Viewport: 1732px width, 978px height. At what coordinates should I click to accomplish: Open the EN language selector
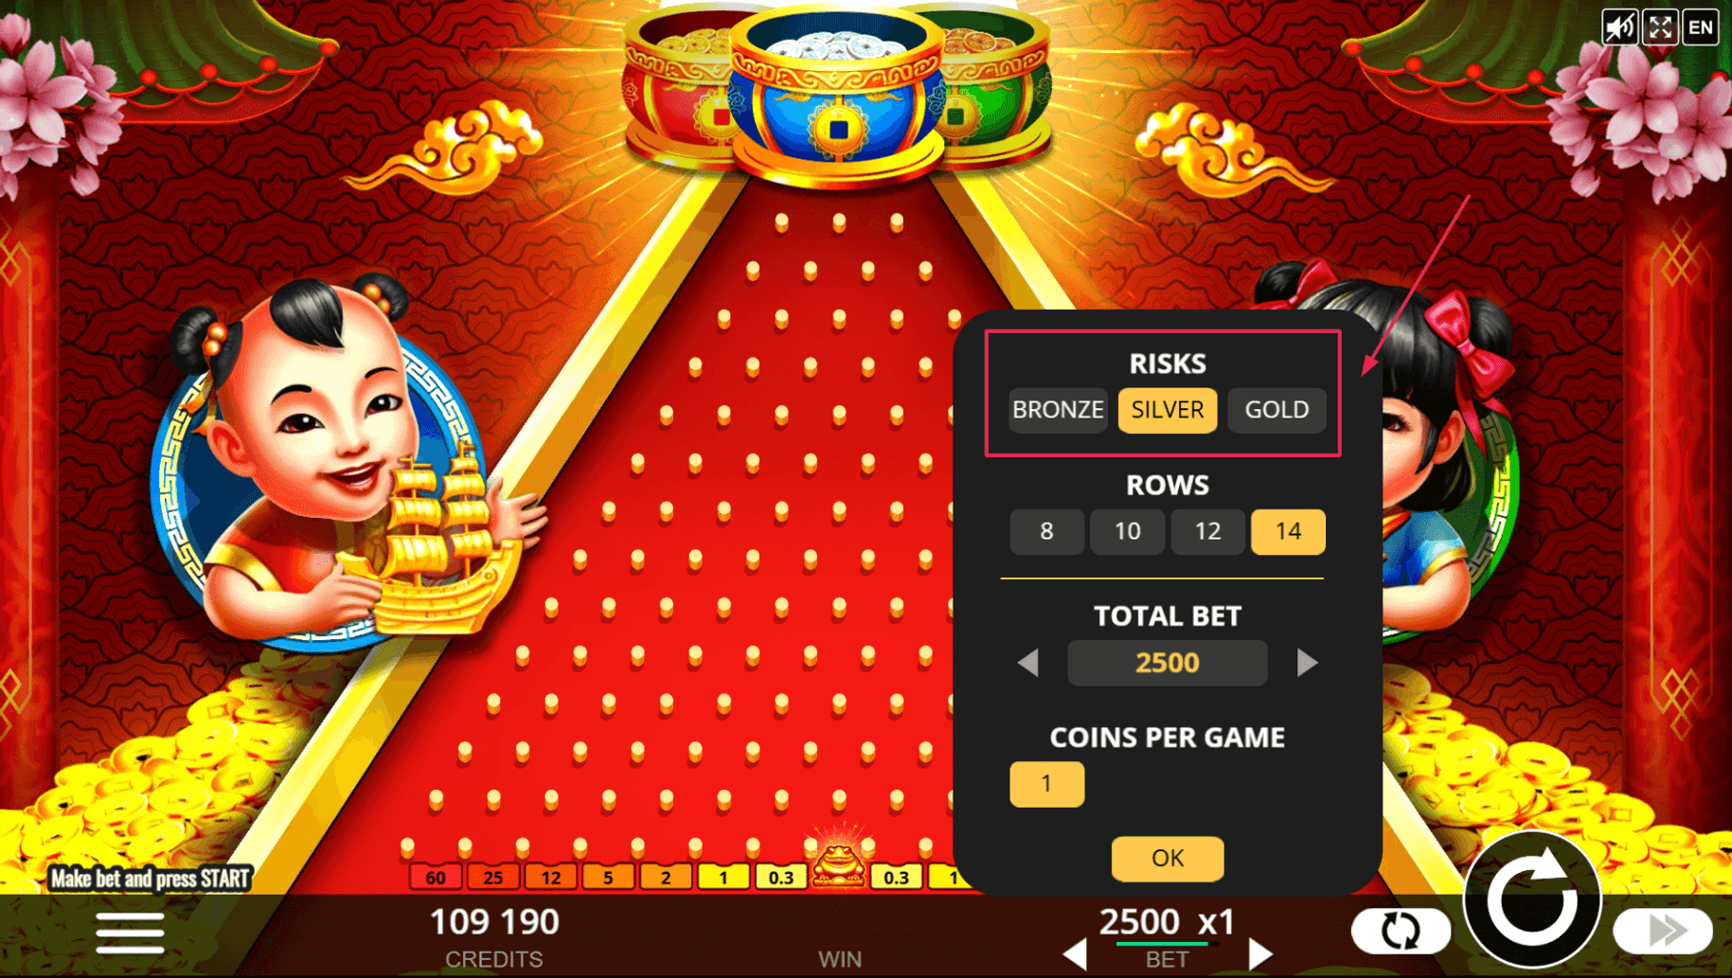(1701, 27)
